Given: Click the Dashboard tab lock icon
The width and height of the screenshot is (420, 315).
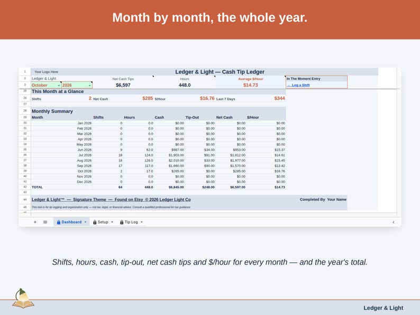Looking at the screenshot, I should pos(59,222).
